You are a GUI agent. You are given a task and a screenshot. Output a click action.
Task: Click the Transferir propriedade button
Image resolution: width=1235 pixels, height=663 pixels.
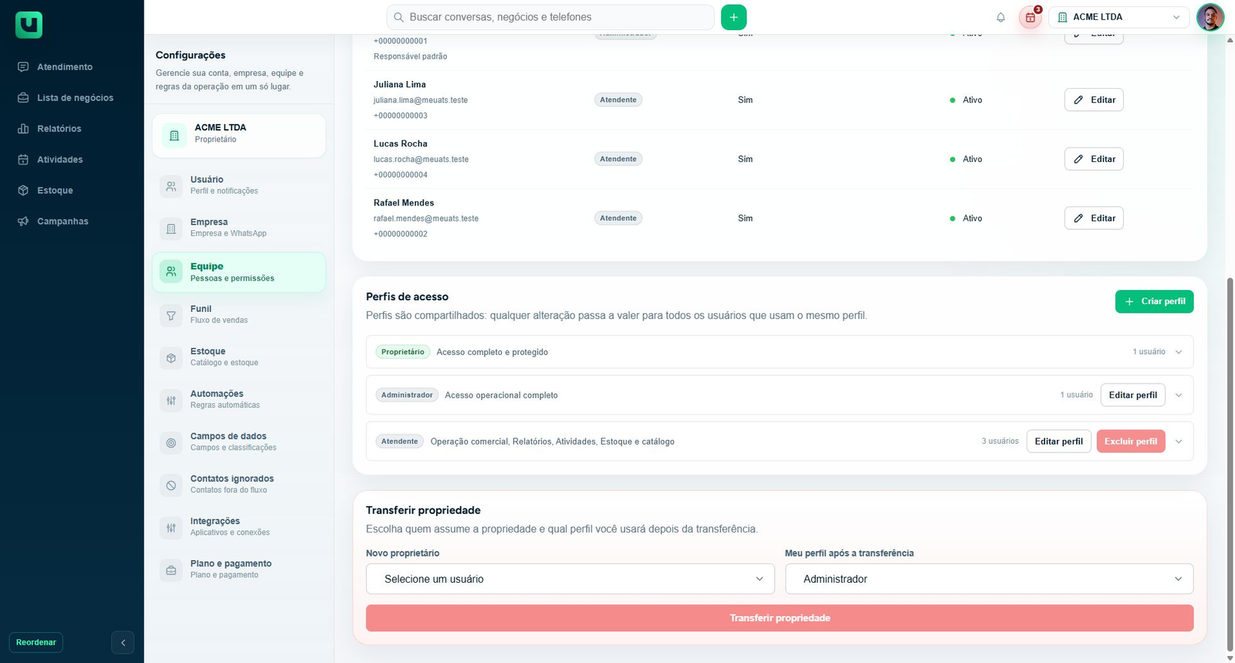(x=780, y=618)
